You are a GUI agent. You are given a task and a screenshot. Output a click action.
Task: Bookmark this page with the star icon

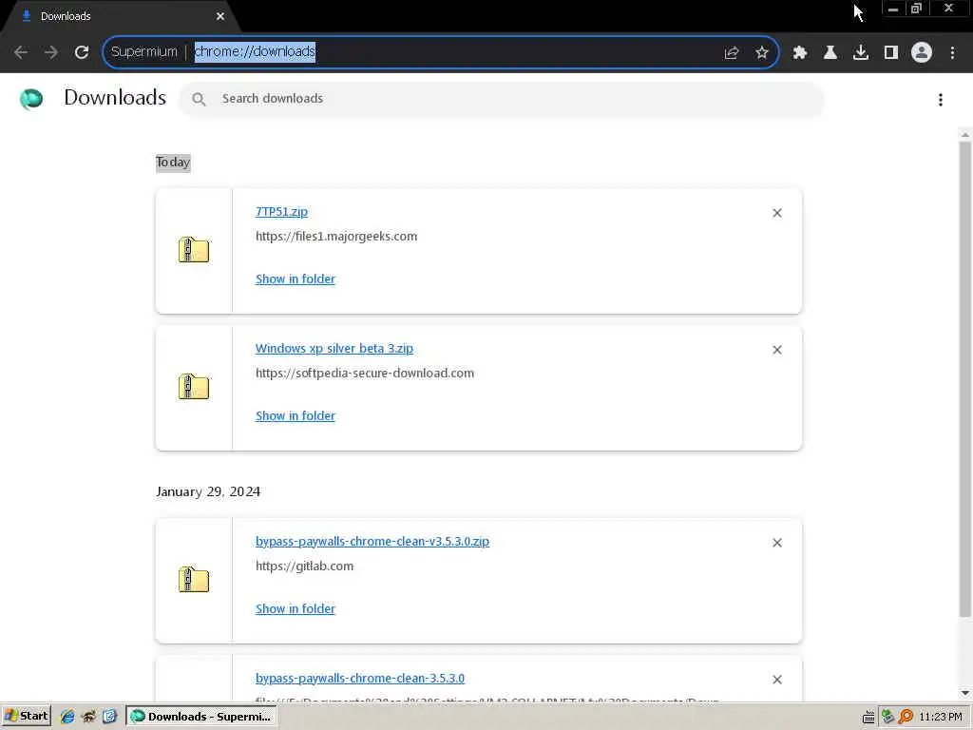pyautogui.click(x=762, y=53)
